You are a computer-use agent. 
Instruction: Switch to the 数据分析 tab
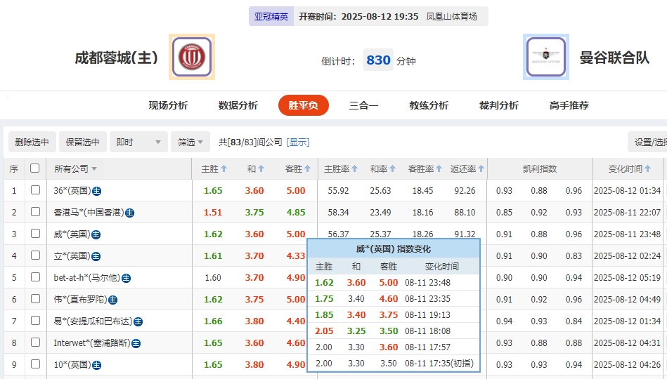pos(238,105)
